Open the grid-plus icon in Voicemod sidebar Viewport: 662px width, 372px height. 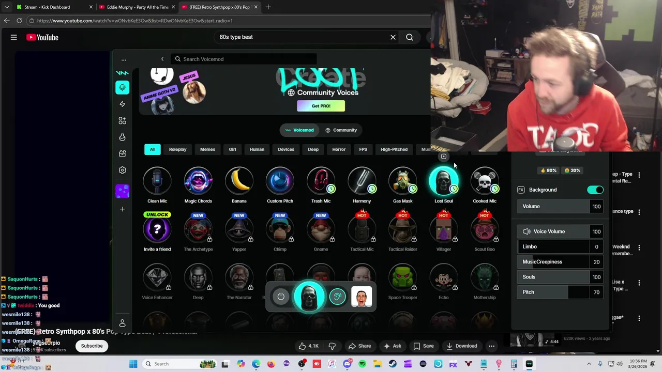coord(123,120)
